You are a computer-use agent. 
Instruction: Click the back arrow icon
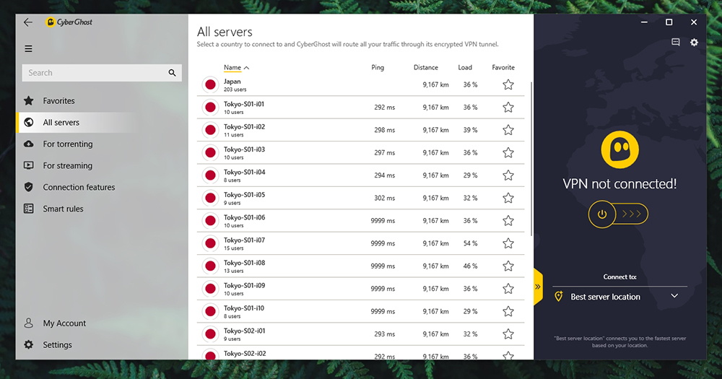pyautogui.click(x=28, y=22)
